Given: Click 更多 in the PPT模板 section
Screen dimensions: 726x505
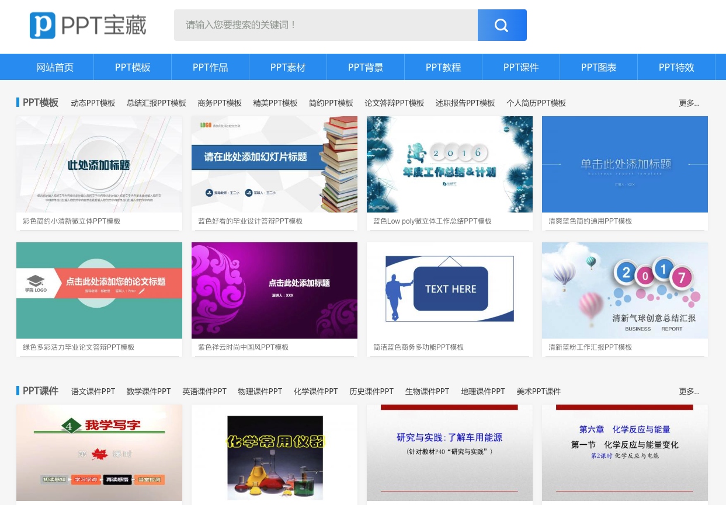Looking at the screenshot, I should point(689,103).
